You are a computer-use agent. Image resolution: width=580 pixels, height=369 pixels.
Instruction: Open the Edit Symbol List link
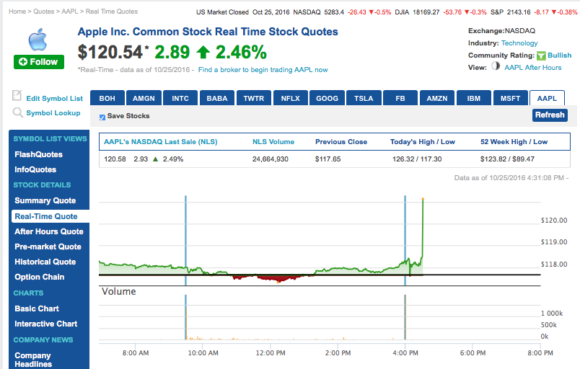click(54, 98)
